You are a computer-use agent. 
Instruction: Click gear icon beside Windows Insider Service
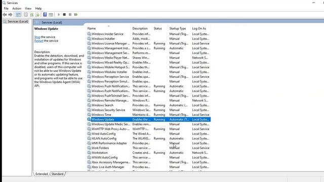[x=89, y=34]
